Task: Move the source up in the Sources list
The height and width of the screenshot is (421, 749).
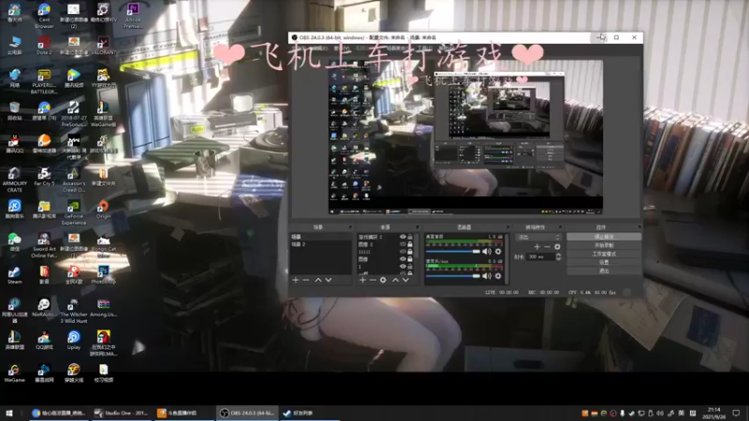Action: pyautogui.click(x=395, y=280)
